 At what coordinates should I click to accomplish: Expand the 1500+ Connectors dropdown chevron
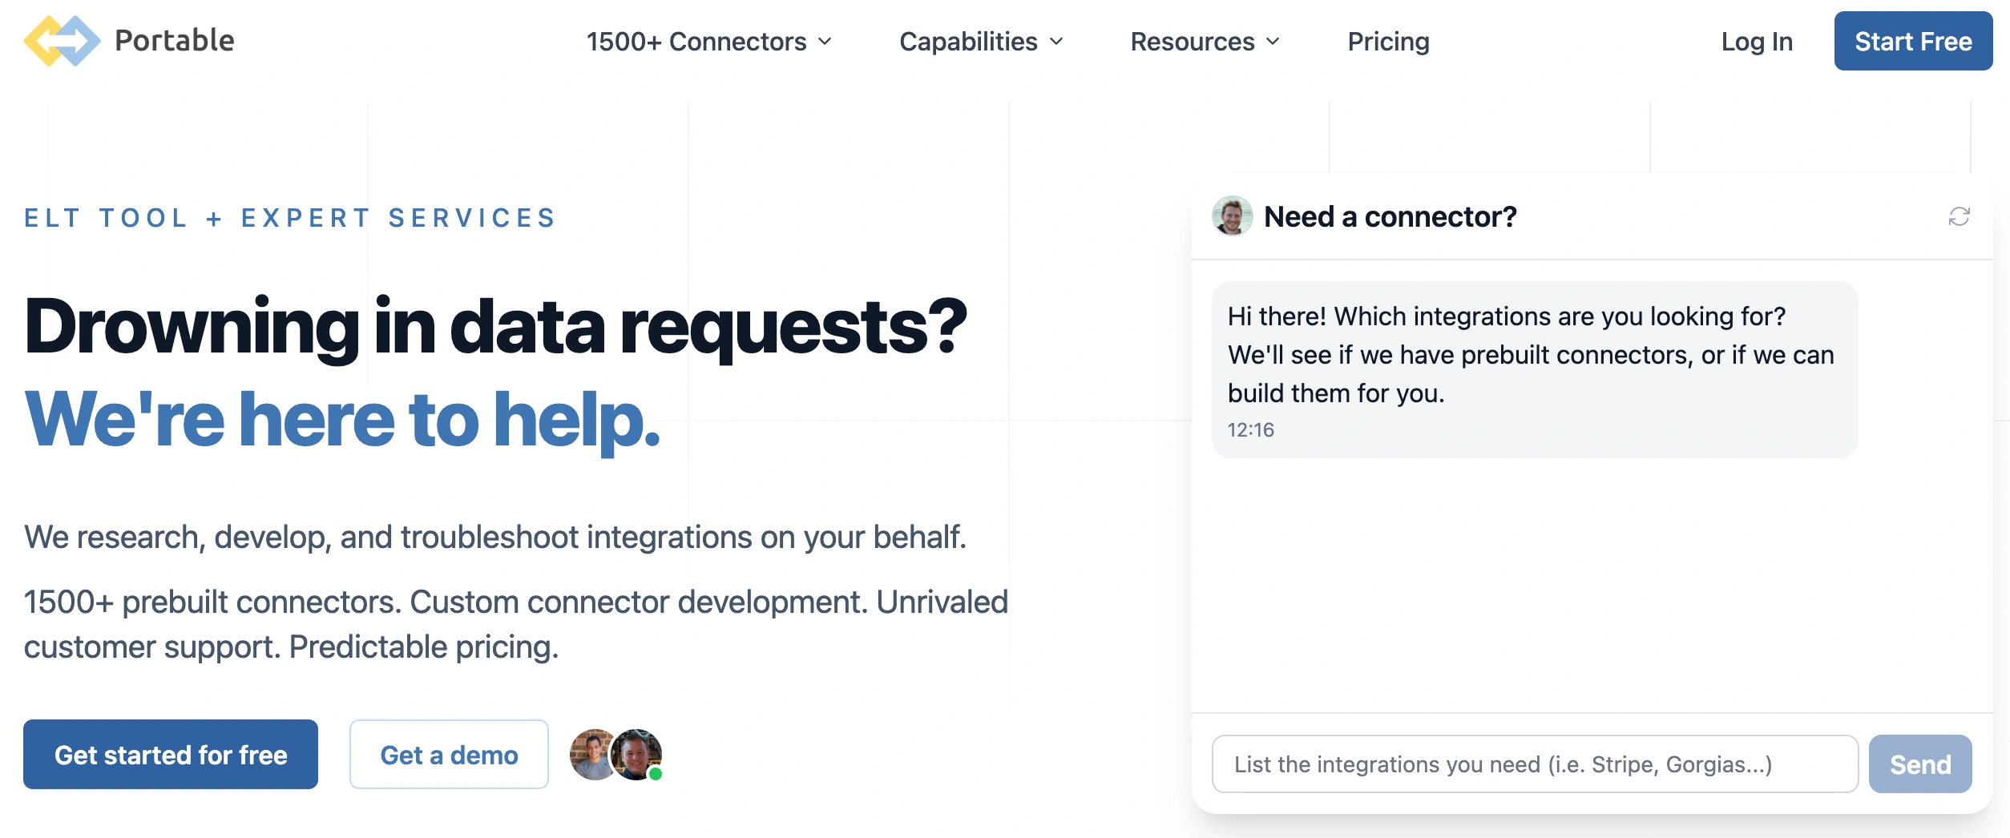[825, 42]
